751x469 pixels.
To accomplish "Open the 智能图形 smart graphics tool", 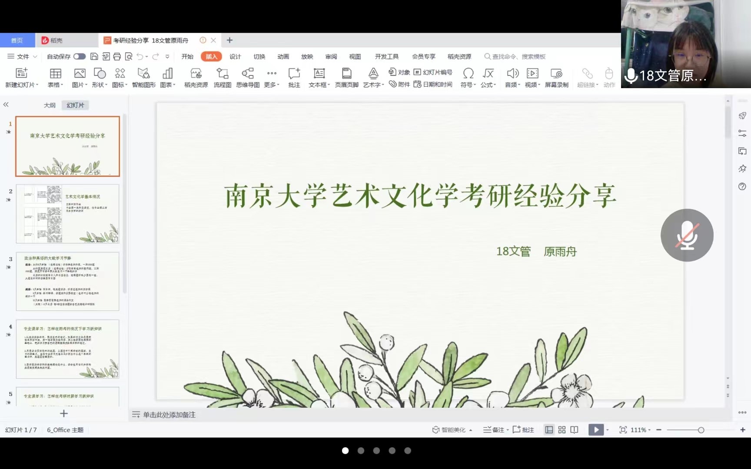I will 143,73.
